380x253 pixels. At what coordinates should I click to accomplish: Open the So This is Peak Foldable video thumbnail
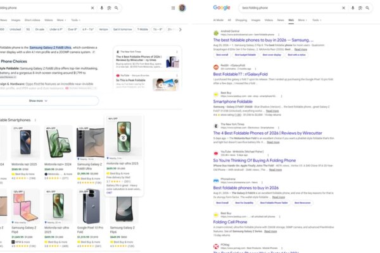pyautogui.click(x=166, y=85)
